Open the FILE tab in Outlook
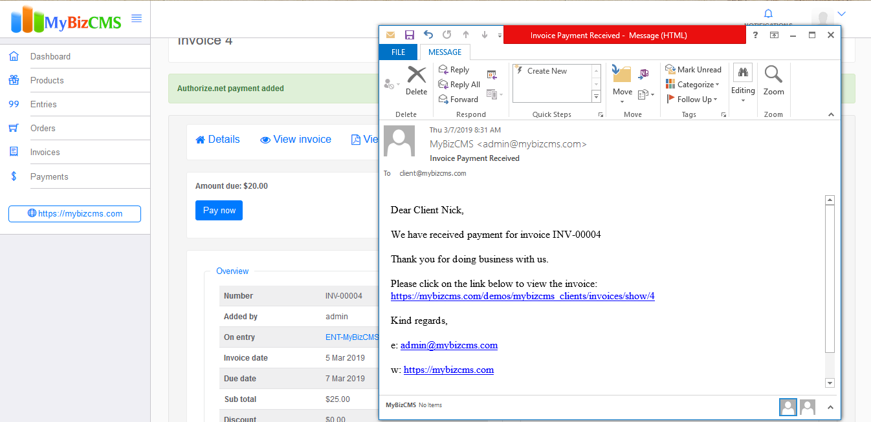Image resolution: width=871 pixels, height=422 pixels. click(x=399, y=52)
